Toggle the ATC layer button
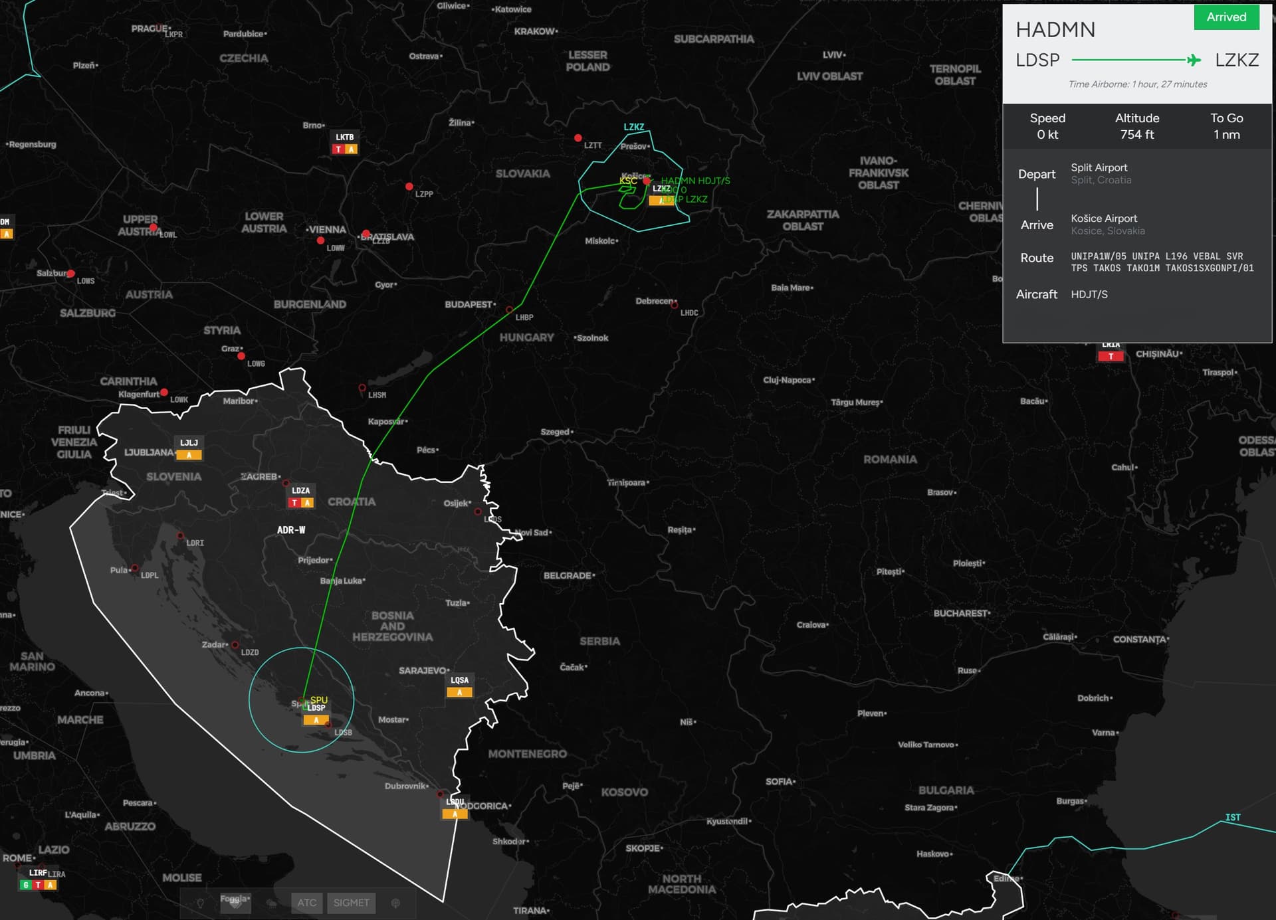Image resolution: width=1276 pixels, height=920 pixels. (x=307, y=903)
